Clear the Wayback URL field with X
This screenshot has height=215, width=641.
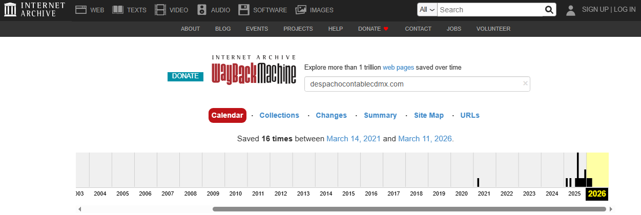pyautogui.click(x=525, y=83)
